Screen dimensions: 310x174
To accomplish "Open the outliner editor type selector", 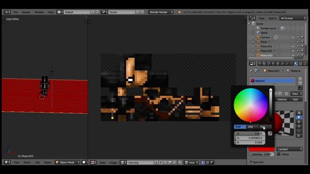I will (252, 18).
